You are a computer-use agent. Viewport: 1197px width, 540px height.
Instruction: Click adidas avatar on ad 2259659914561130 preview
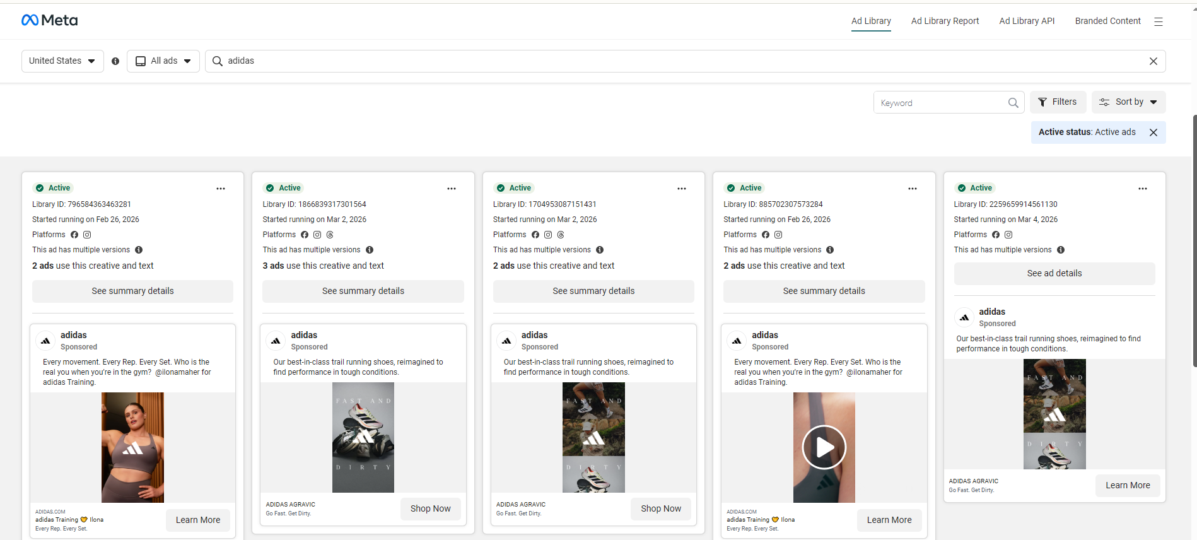tap(964, 317)
